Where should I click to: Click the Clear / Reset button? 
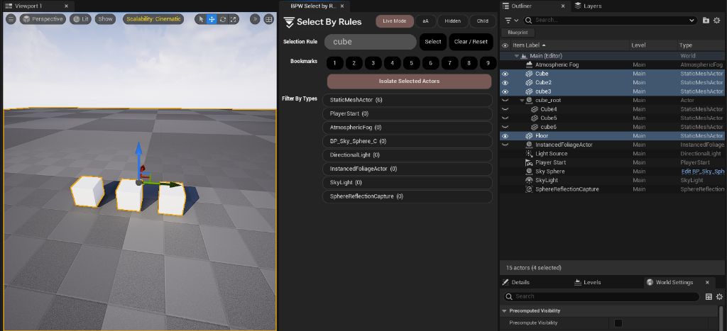471,42
